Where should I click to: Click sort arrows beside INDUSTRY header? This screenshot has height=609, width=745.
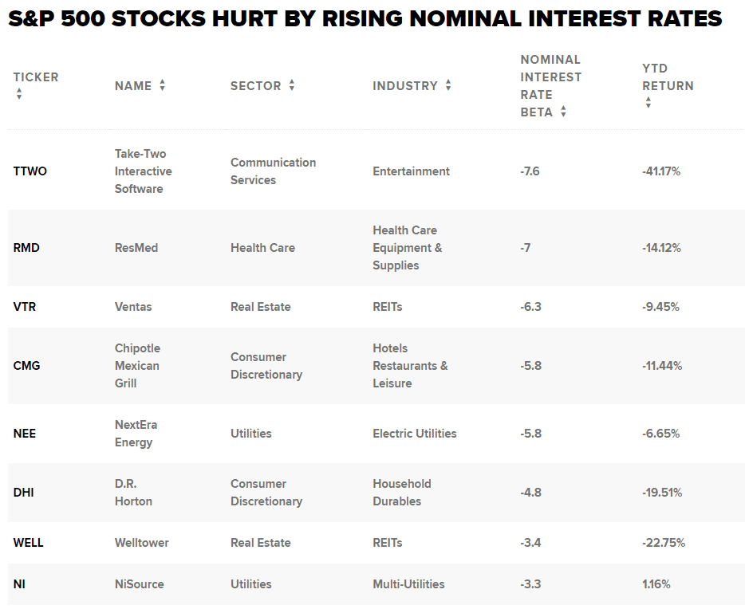pyautogui.click(x=448, y=85)
